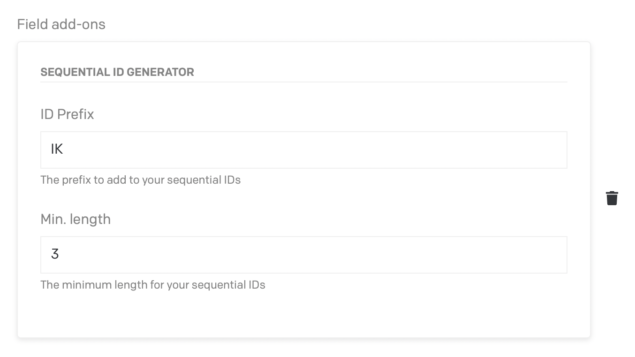Screen dimensions: 635x357
Task: Remove the Sequential ID Generator via trash icon
Action: point(612,198)
